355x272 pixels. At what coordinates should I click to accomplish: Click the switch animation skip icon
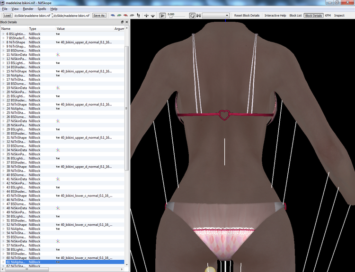pyautogui.click(x=198, y=16)
